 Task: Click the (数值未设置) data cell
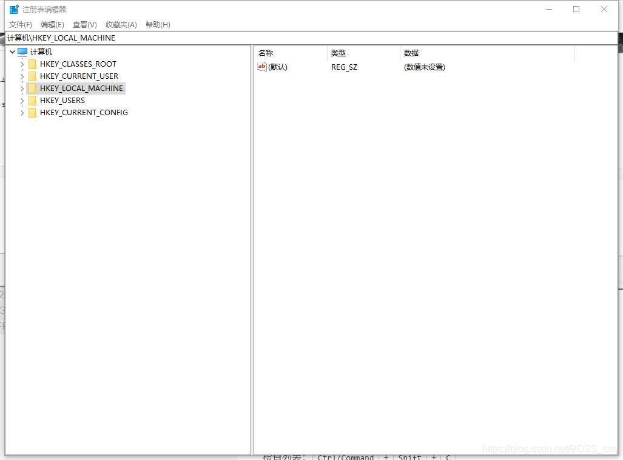pos(425,67)
